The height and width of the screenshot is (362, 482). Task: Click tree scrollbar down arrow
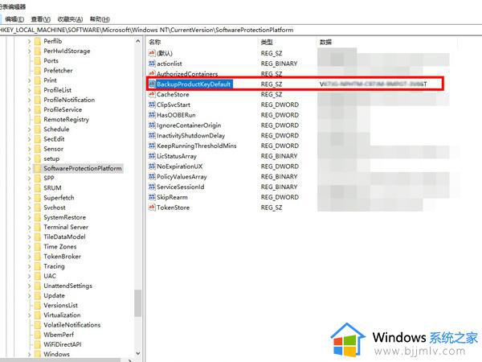(x=137, y=353)
